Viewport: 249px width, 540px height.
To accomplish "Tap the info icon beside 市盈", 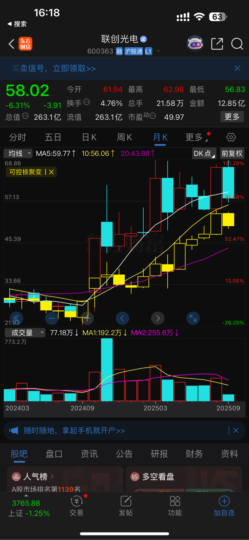I will pyautogui.click(x=153, y=115).
